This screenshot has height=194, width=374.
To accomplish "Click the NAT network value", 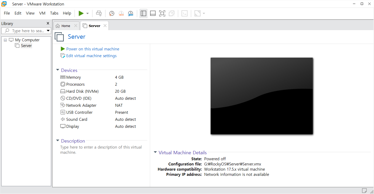I will click(119, 105).
